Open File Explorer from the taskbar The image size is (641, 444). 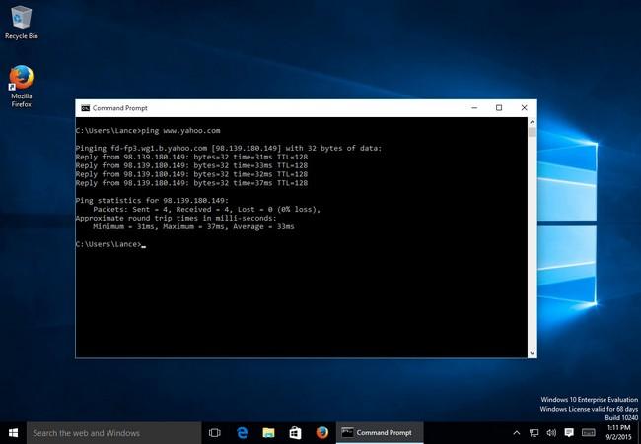coord(268,433)
